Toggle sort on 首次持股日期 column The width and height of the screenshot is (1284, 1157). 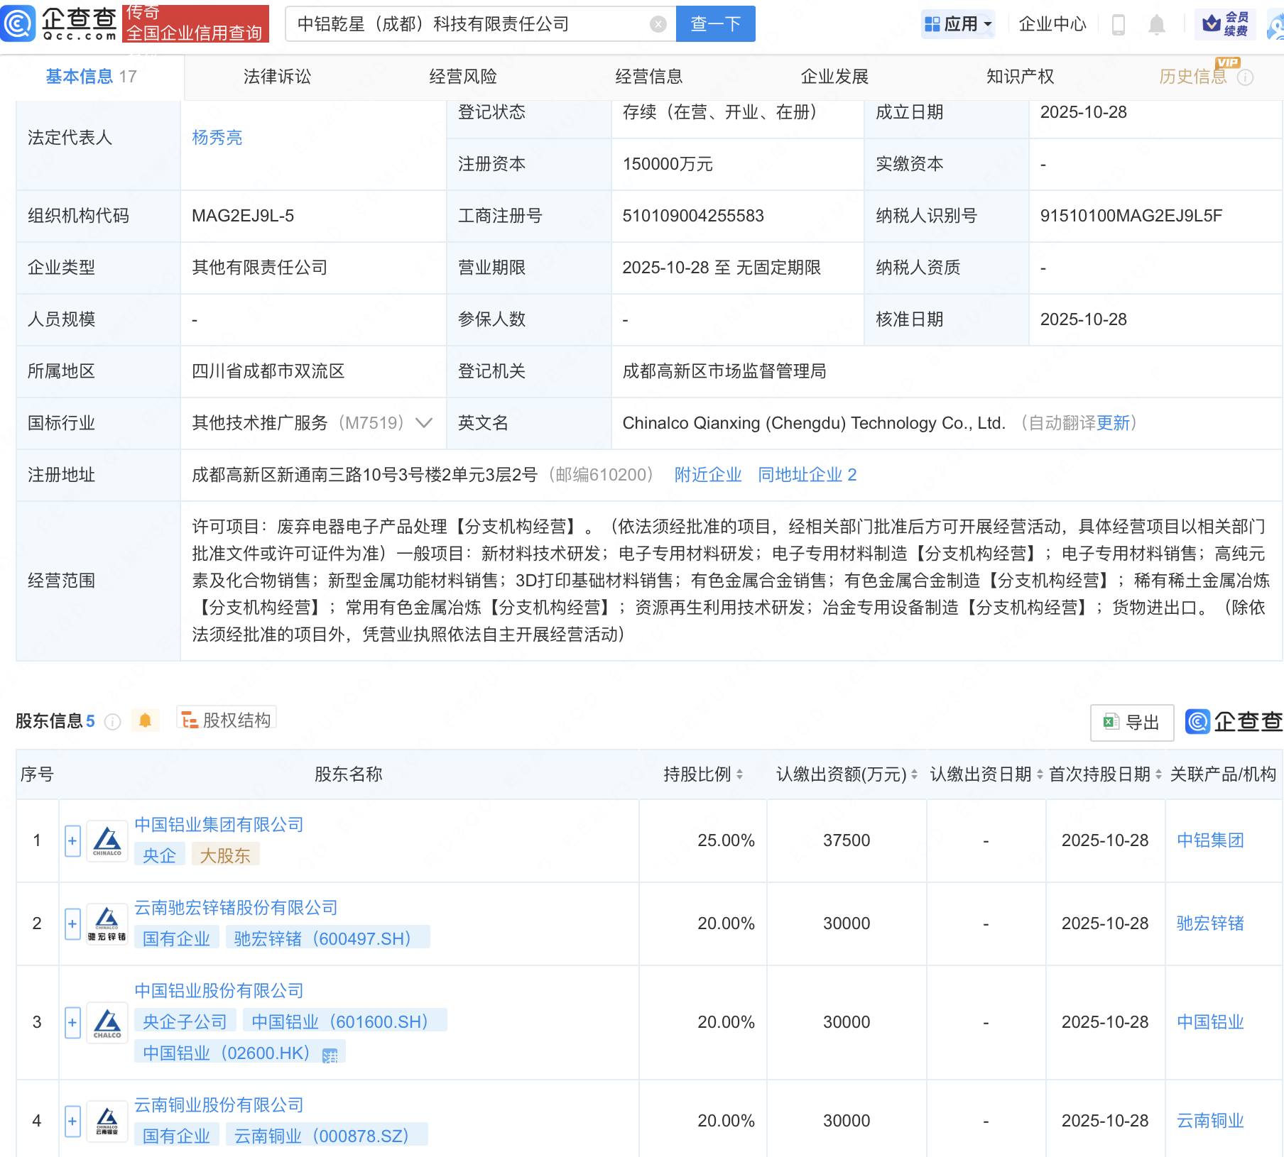pyautogui.click(x=1159, y=774)
